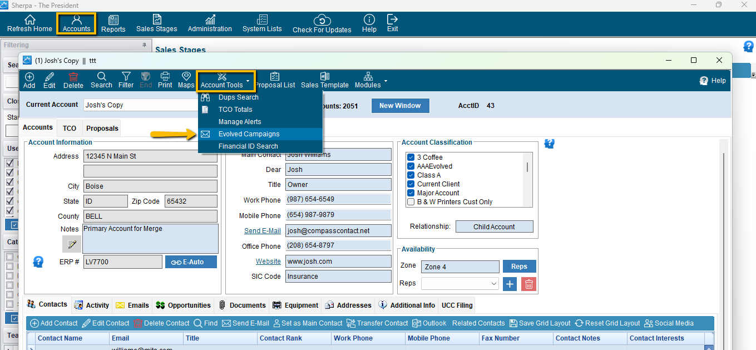Open the Accounts section in main toolbar
The image size is (756, 350).
coord(76,23)
